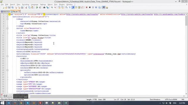Viewport: 188px width, 105px height.
Task: Toggle INS mode in the status bar
Action: pos(183,99)
